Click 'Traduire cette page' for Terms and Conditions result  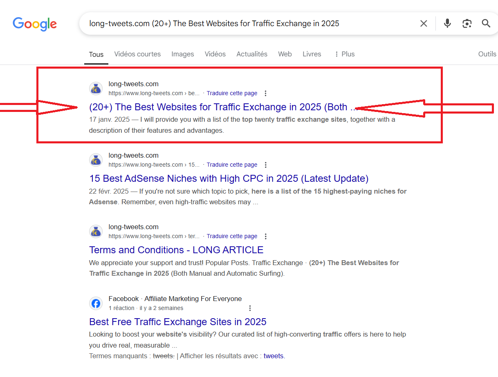coord(232,236)
